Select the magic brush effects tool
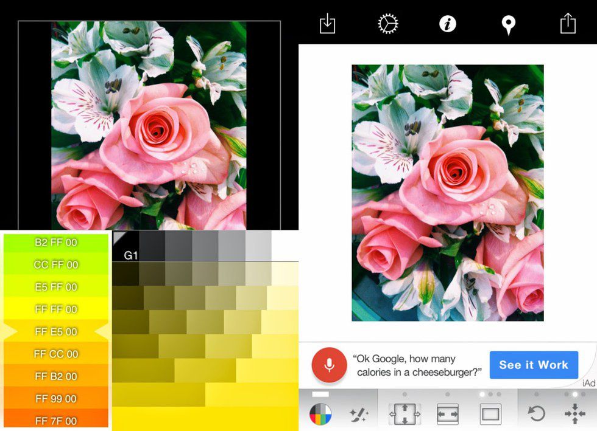597x431 pixels. point(358,415)
